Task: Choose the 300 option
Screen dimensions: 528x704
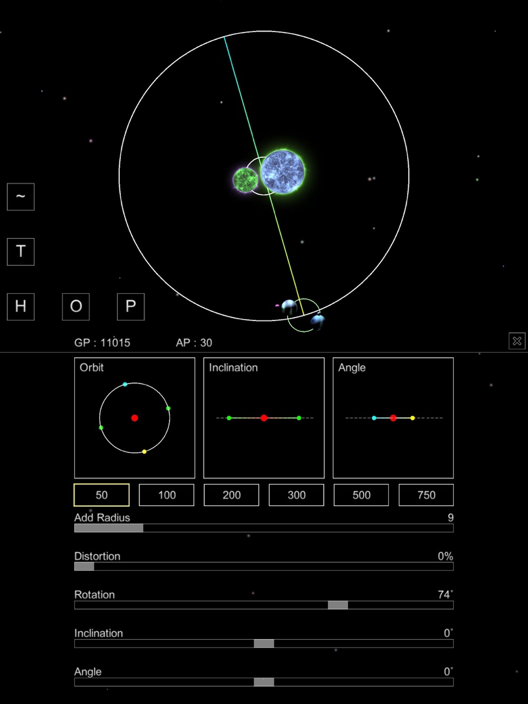Action: click(x=297, y=495)
